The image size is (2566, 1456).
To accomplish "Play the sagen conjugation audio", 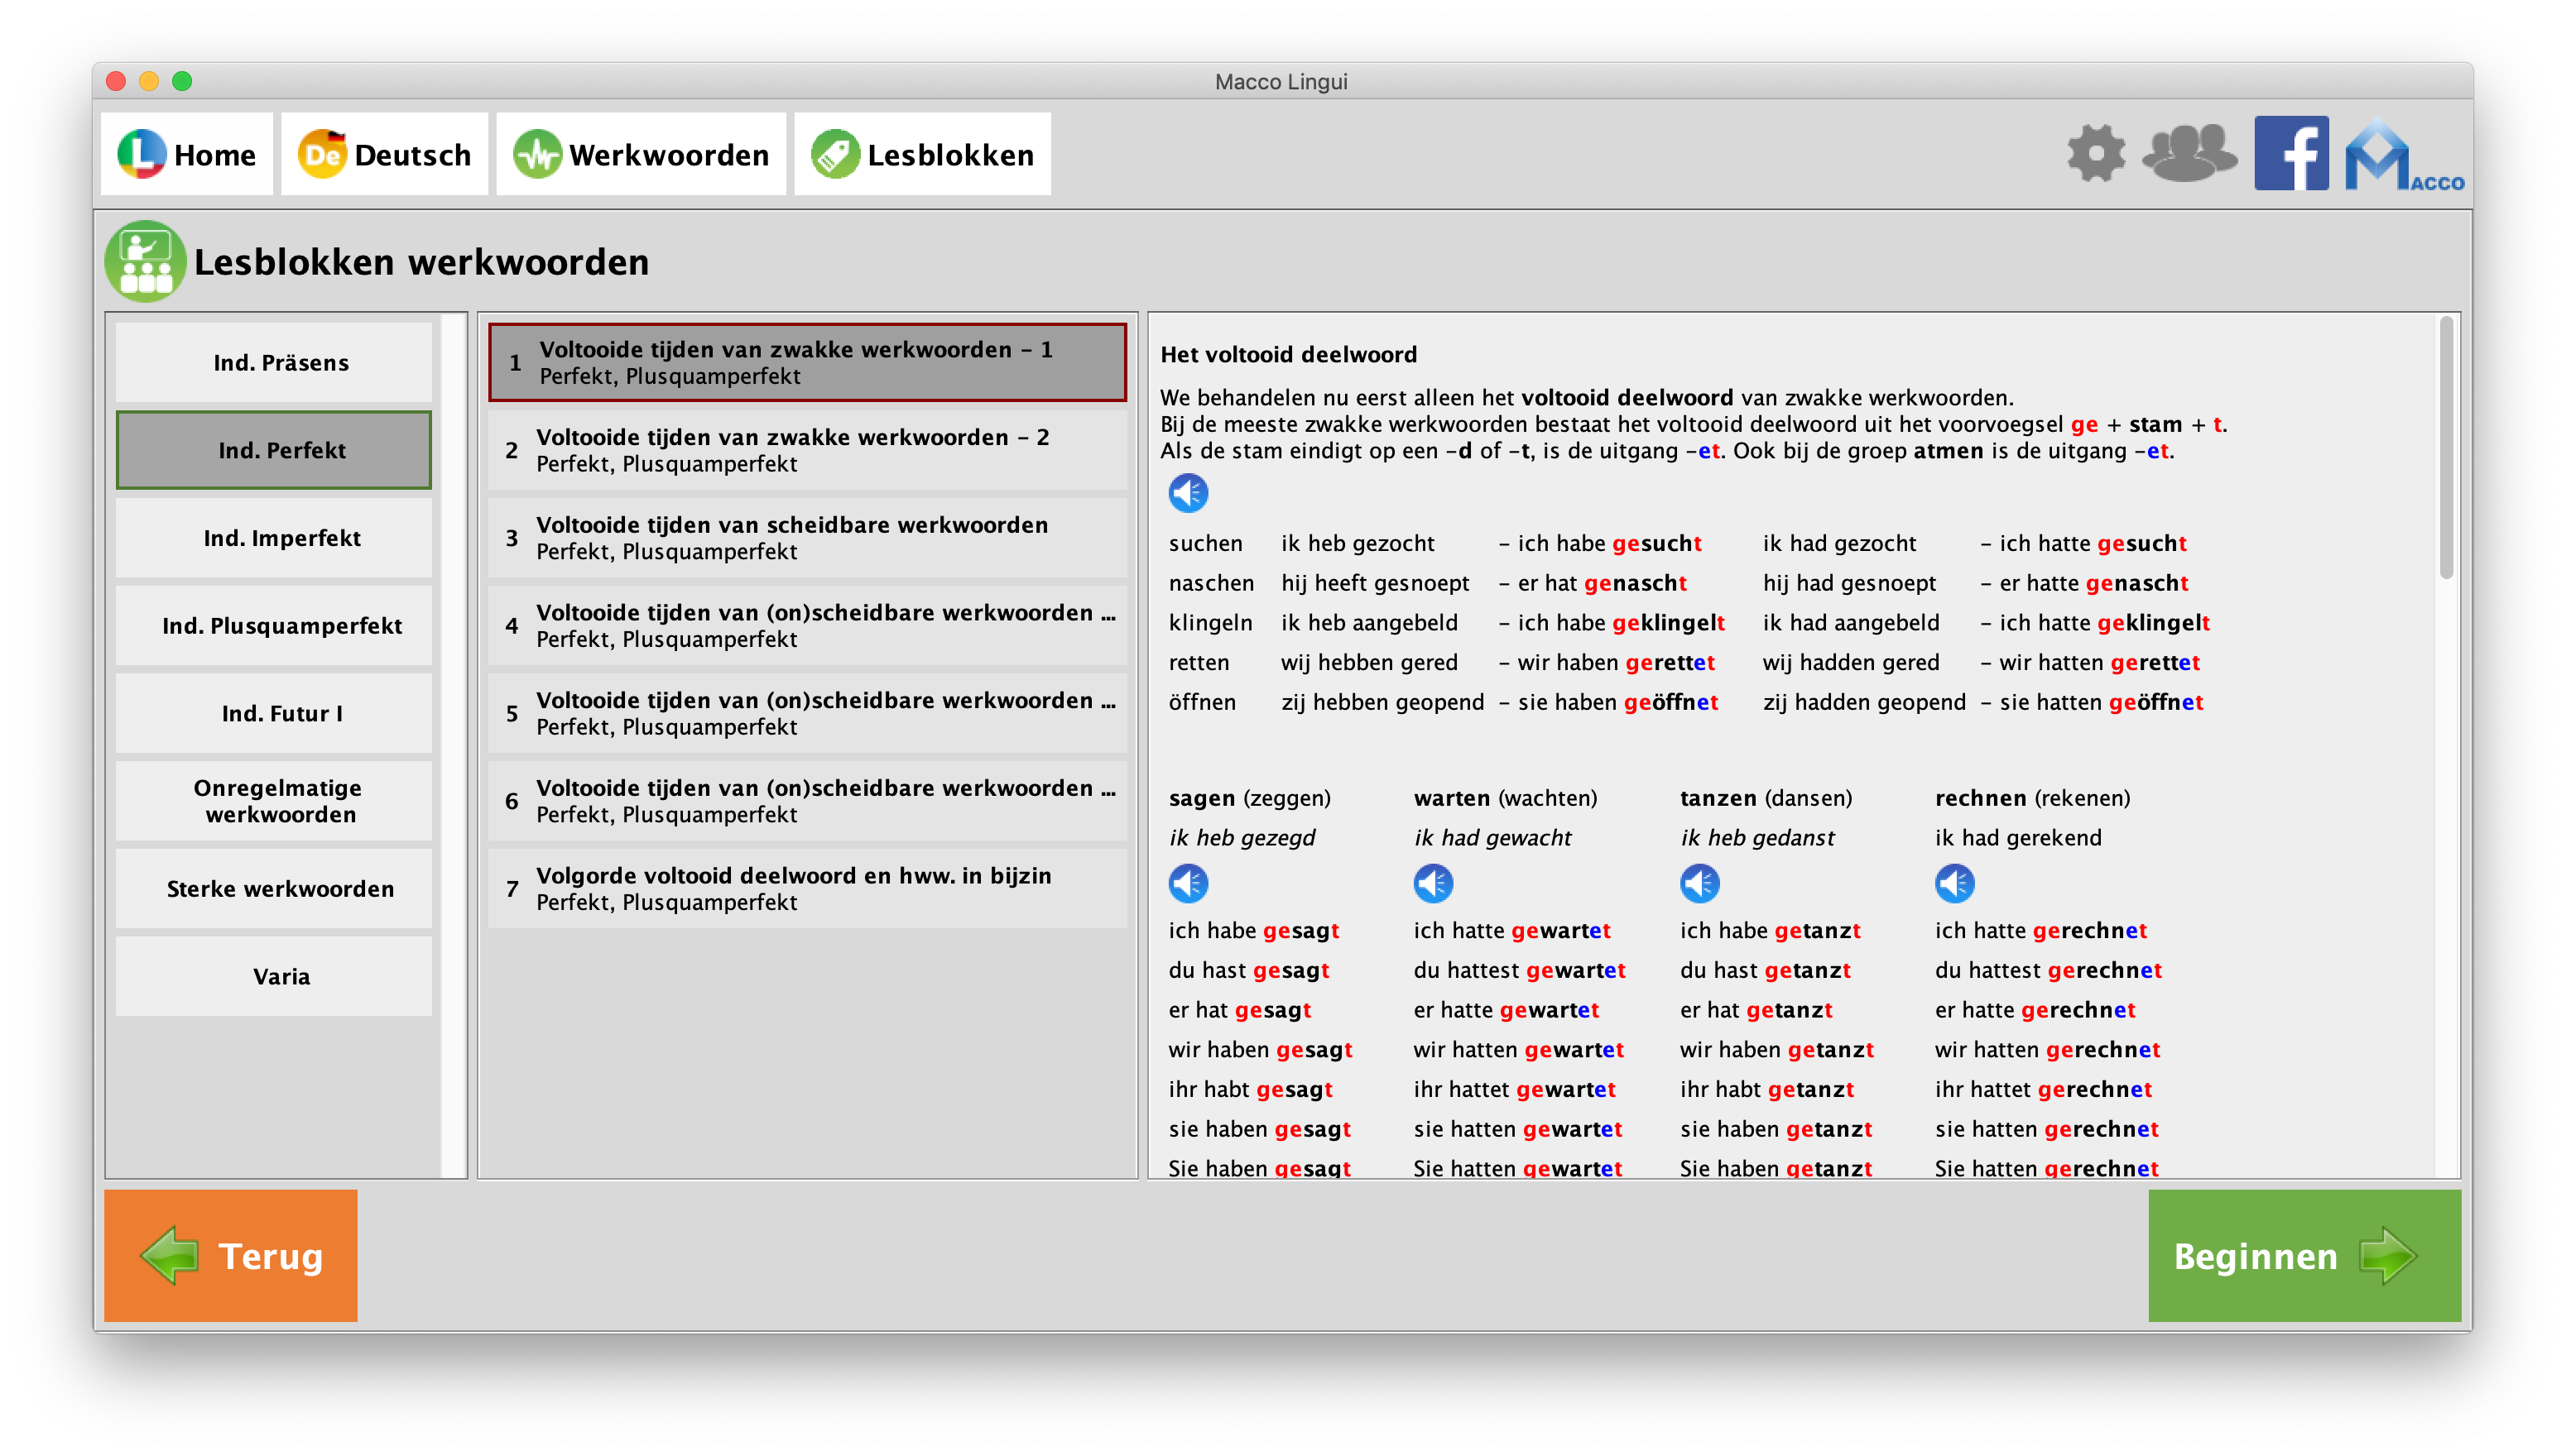I will pyautogui.click(x=1189, y=883).
